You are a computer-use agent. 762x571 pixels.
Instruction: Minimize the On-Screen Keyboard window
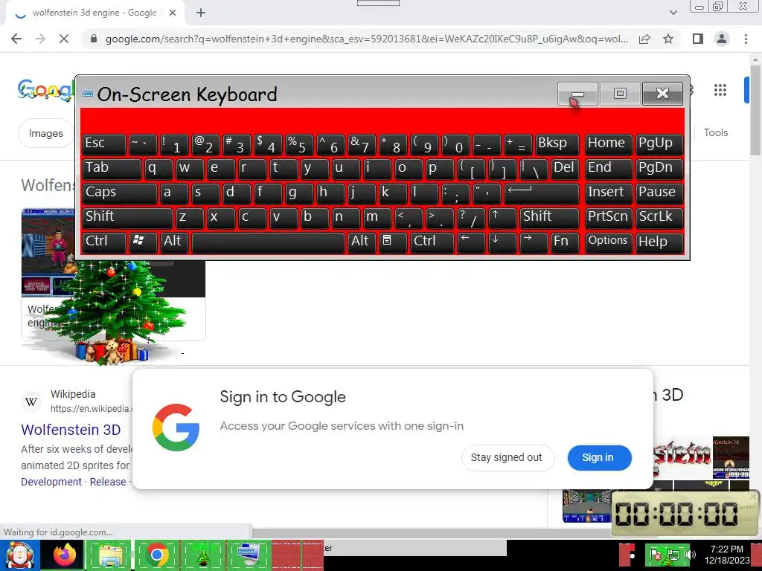tap(577, 93)
